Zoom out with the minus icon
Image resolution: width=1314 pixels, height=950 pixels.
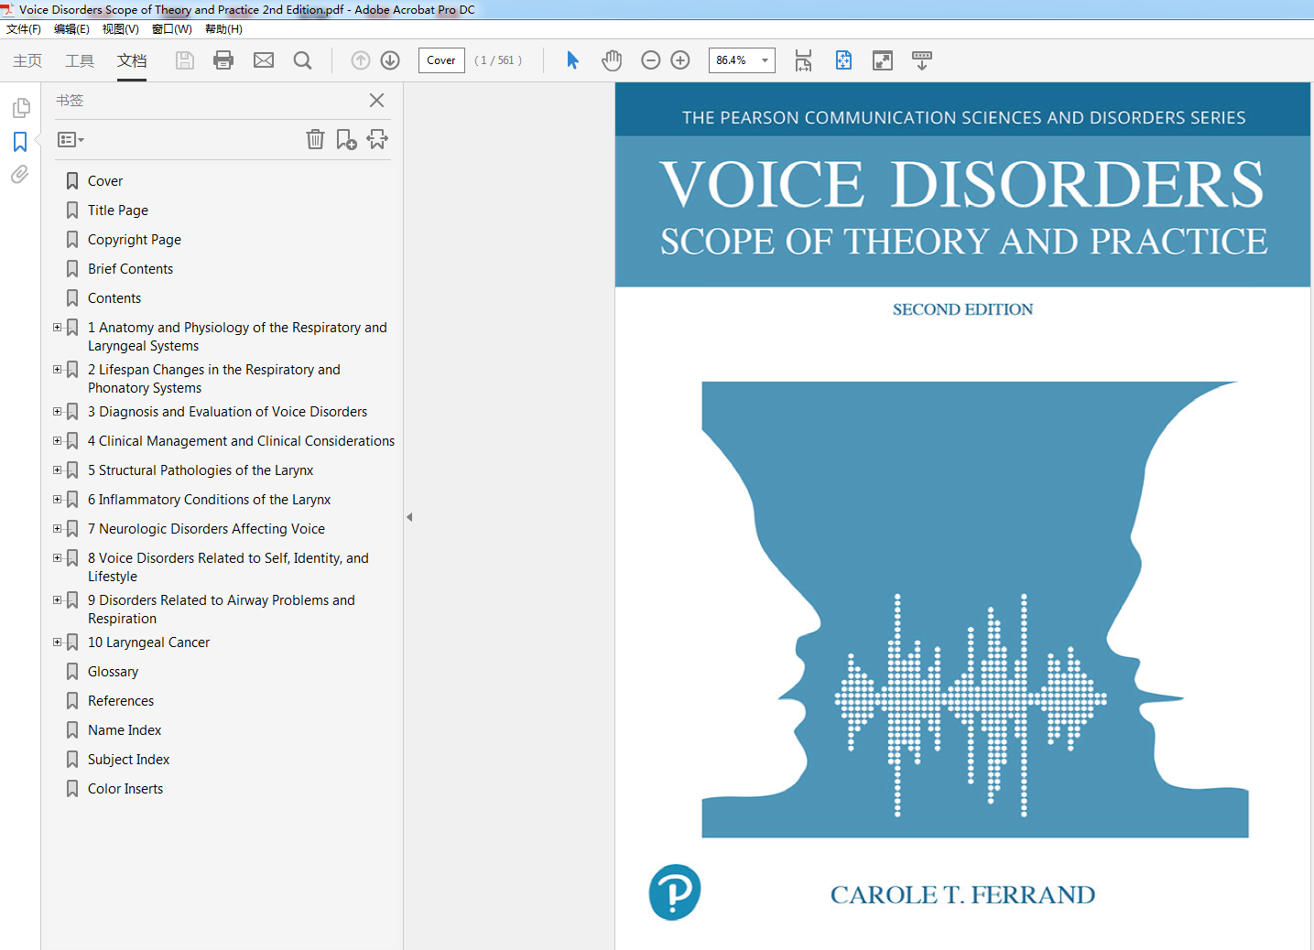[651, 60]
